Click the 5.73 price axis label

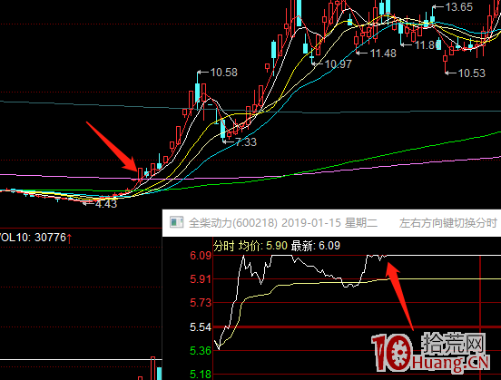pos(201,302)
